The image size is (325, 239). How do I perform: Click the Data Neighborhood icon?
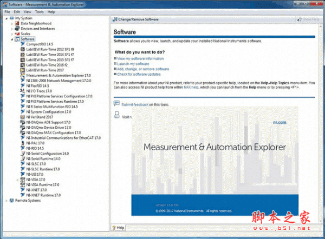(x=17, y=23)
